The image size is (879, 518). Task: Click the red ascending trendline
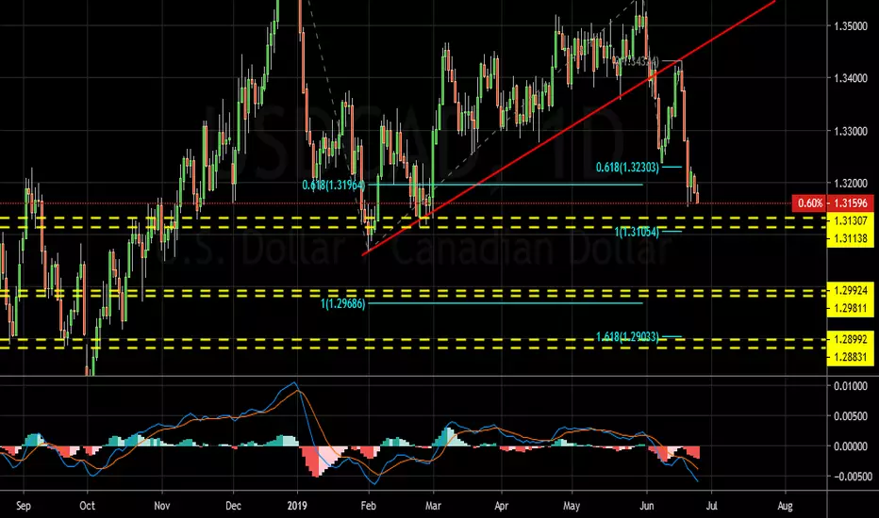point(569,129)
